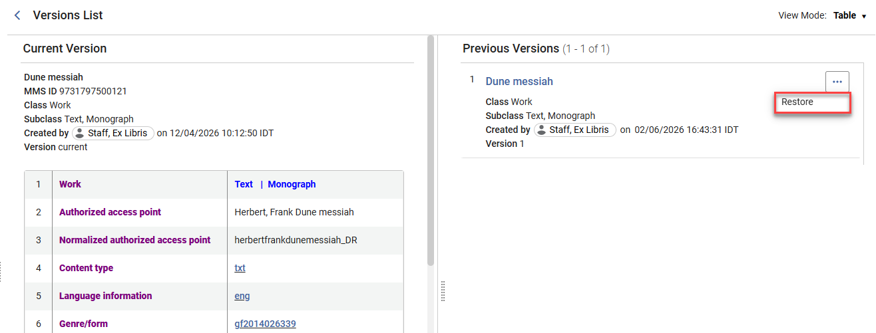Grab the panel splitter handle between the panes
The height and width of the screenshot is (333, 876).
[443, 290]
